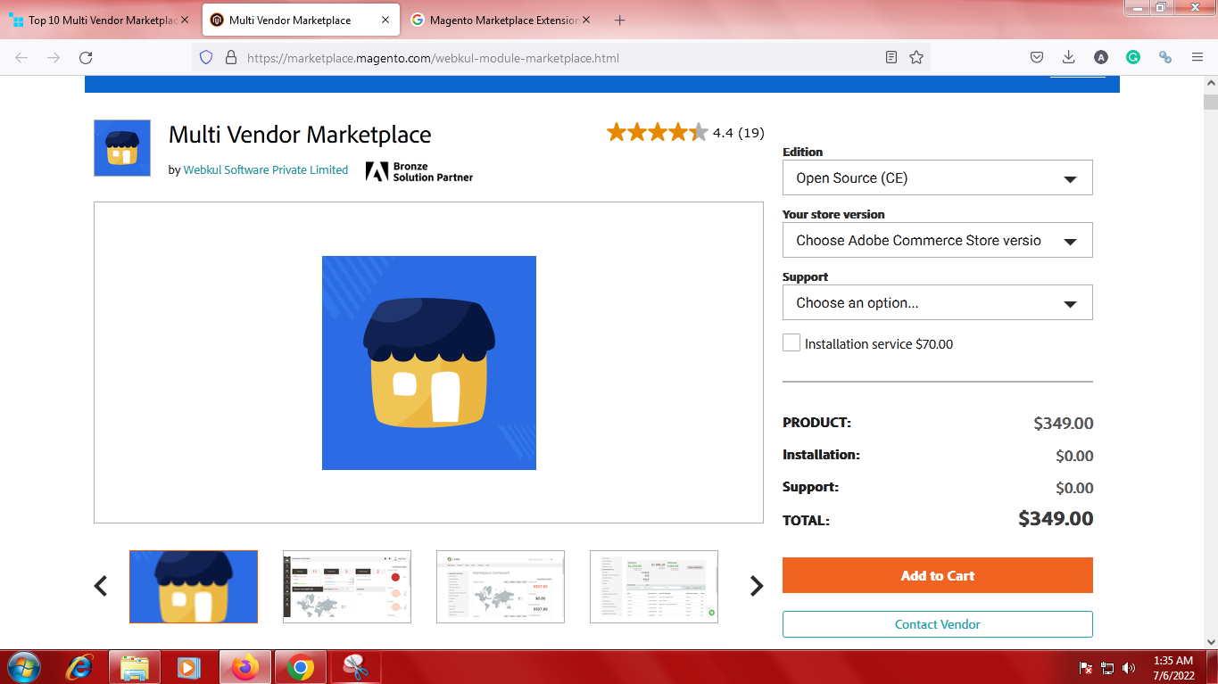
Task: Click the scrollbar up arrow
Action: point(1210,84)
